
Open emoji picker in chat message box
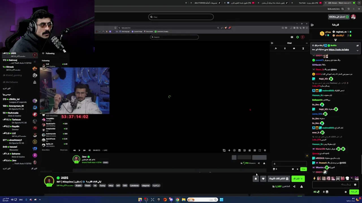point(355,185)
